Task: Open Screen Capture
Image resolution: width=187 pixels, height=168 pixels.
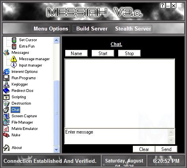Action: [x=24, y=116]
